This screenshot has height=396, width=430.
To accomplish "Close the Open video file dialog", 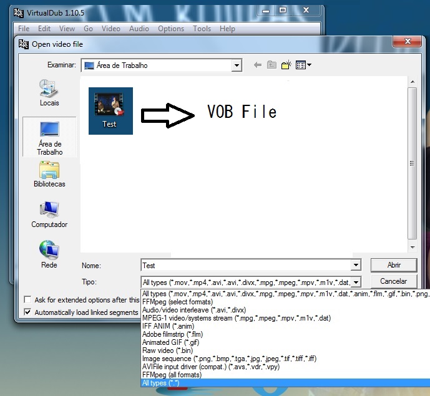I will point(408,41).
